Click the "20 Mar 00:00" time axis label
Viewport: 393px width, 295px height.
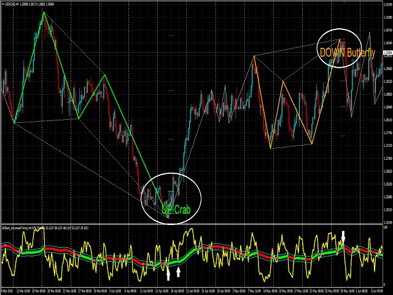tap(54, 291)
